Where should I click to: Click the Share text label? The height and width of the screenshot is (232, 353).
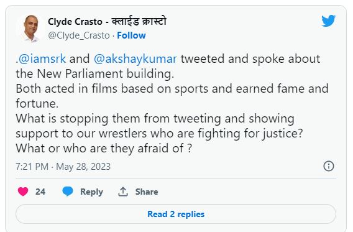[147, 192]
